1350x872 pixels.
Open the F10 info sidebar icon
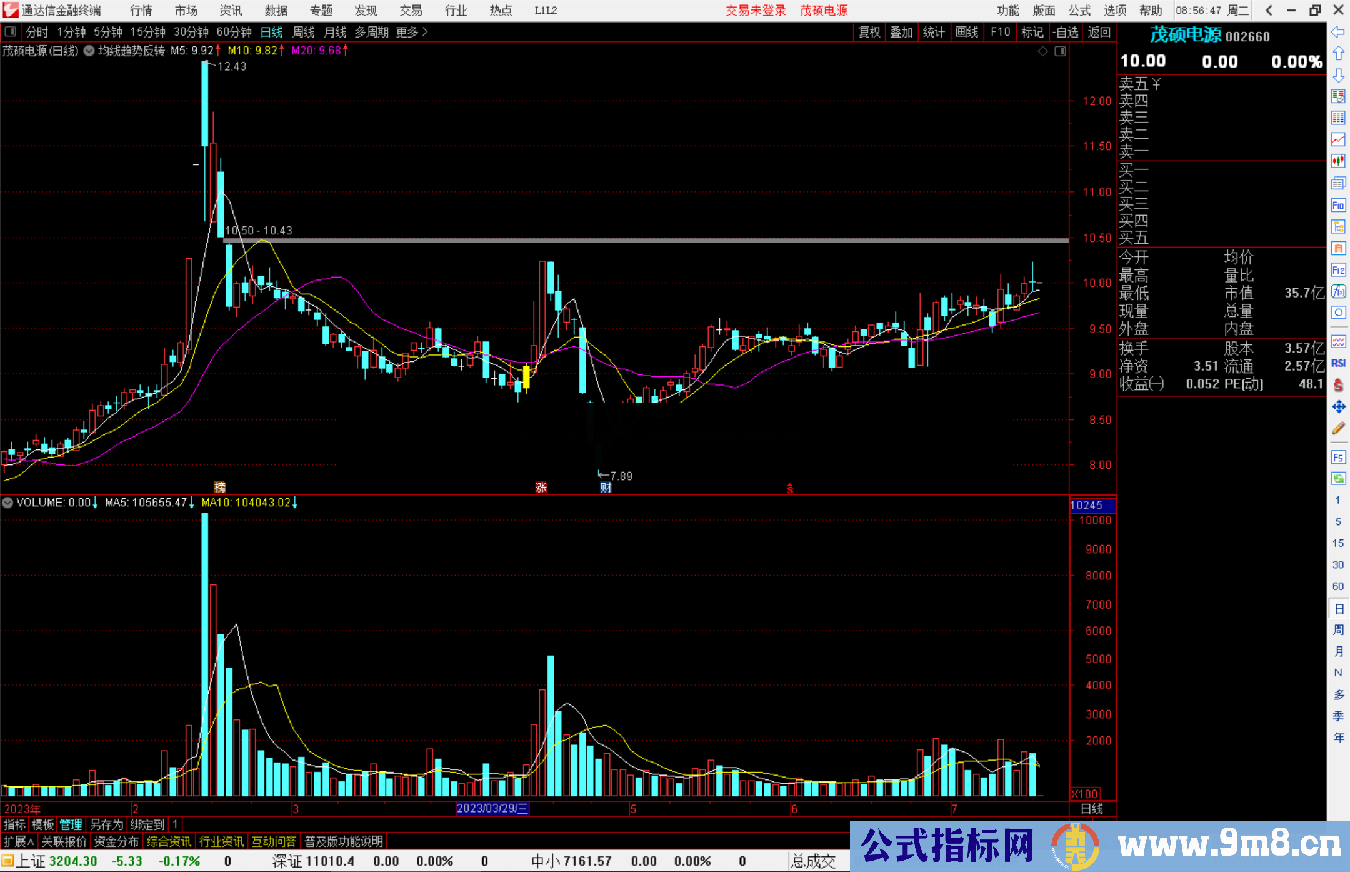click(x=1338, y=205)
